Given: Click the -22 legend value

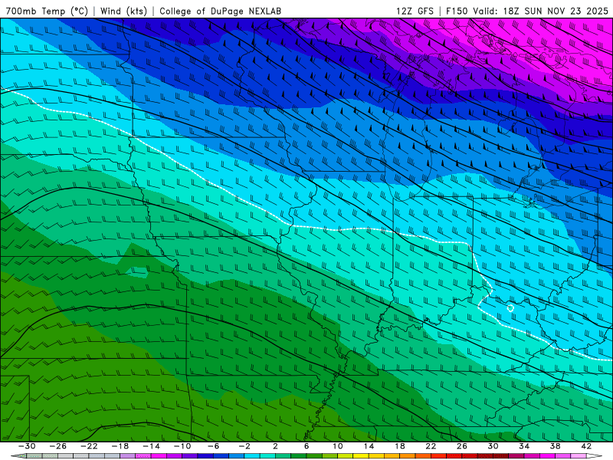Looking at the screenshot, I should click(89, 446).
